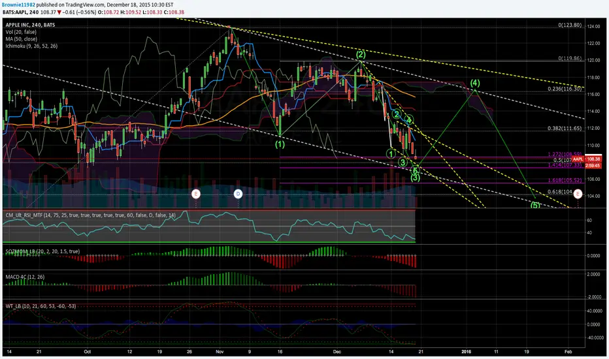Click the Oct label on the time axis
This screenshot has height=359, width=609.
pos(88,352)
